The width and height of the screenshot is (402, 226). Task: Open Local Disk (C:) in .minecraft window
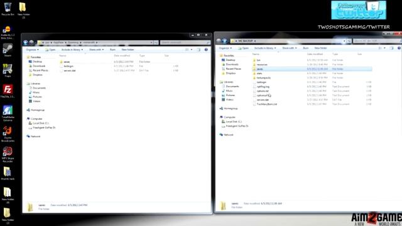click(x=40, y=123)
